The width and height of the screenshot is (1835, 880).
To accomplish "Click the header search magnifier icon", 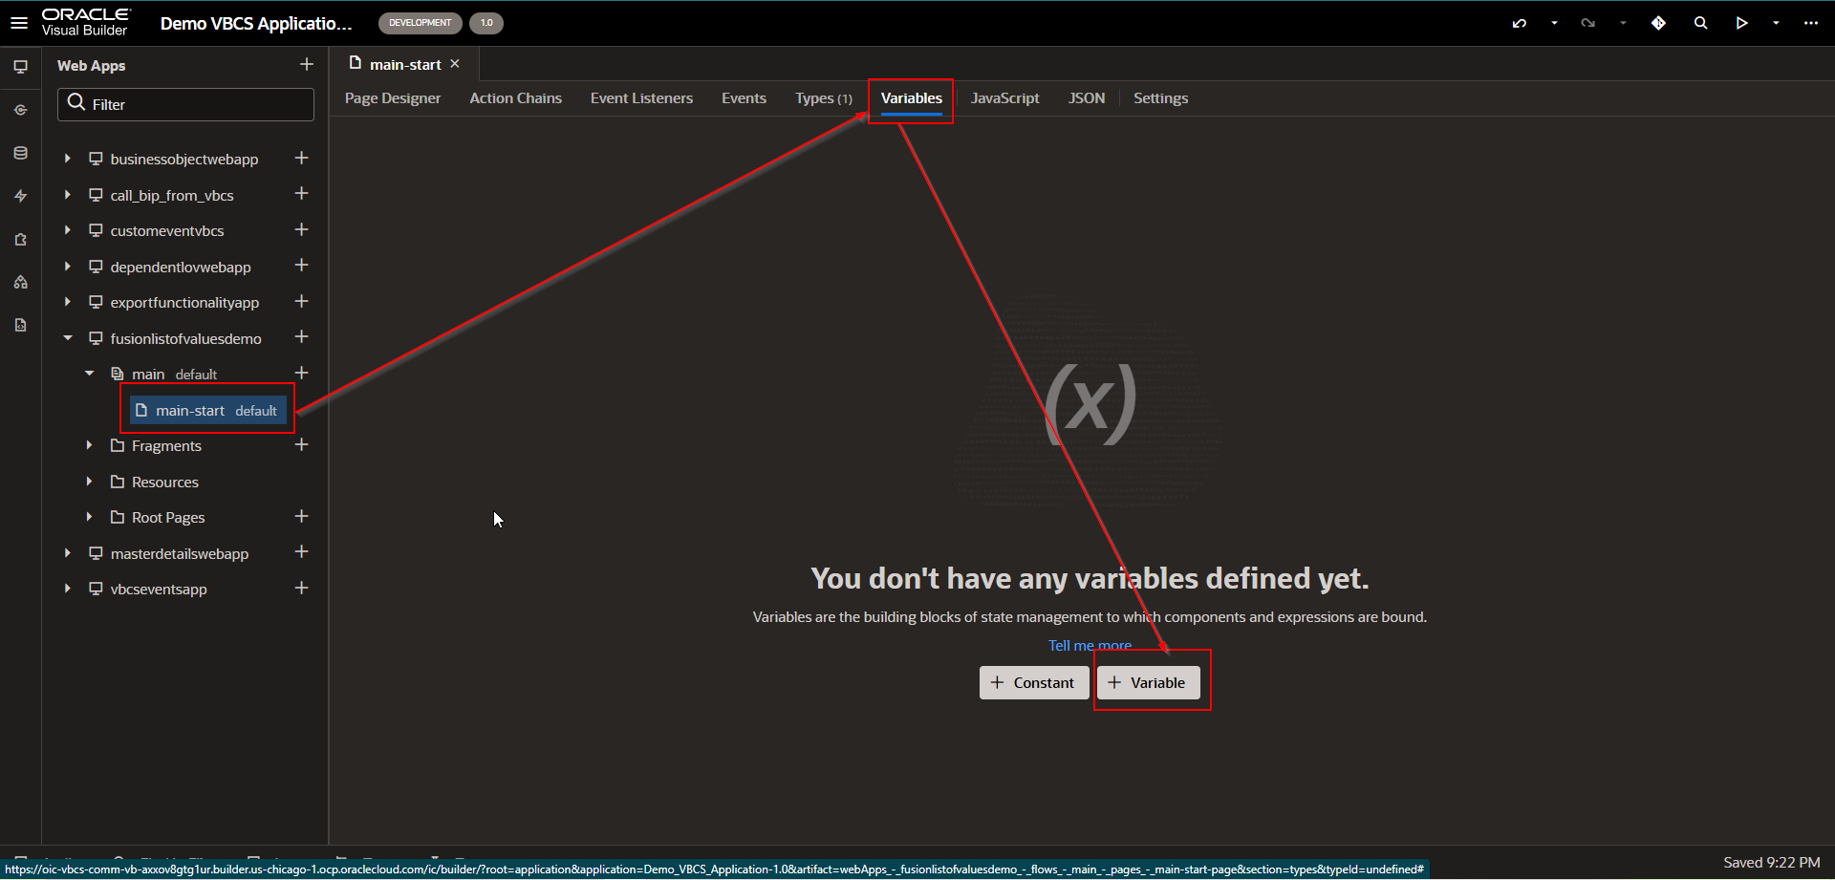I will (x=1700, y=23).
